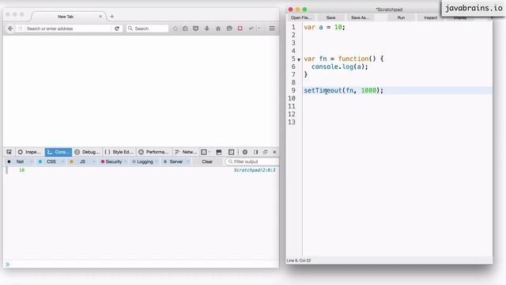506x285 pixels.
Task: Switch to the Inspector devtools tab
Action: point(30,152)
